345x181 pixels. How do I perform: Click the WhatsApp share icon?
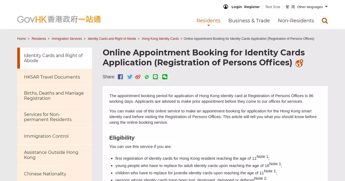(x=147, y=77)
